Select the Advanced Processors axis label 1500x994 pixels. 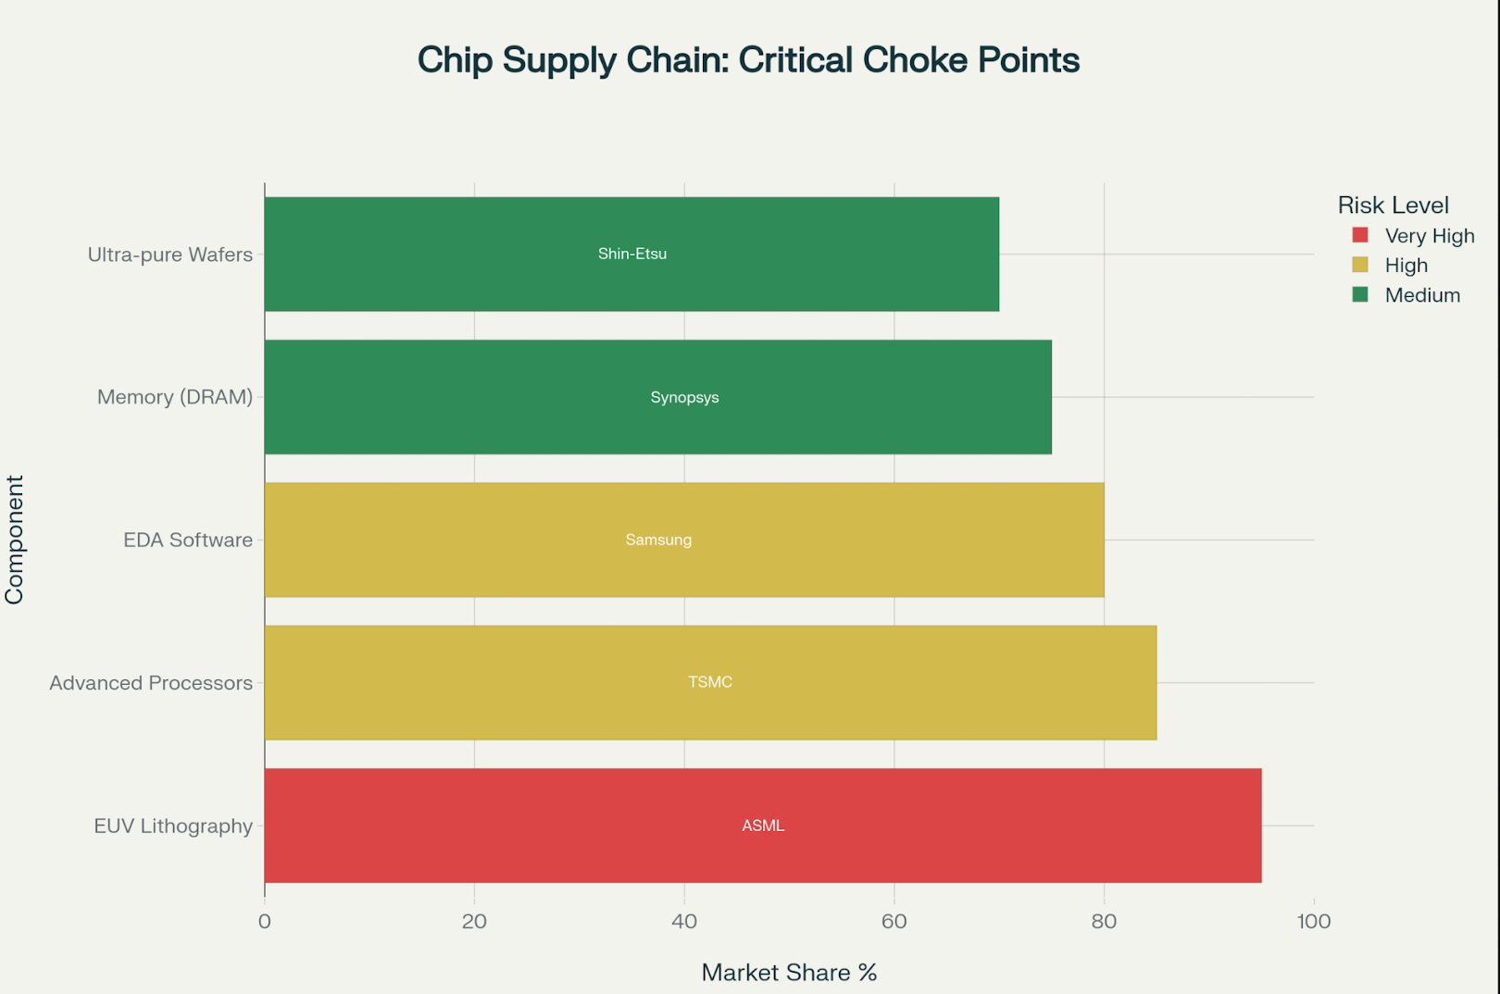coord(151,683)
